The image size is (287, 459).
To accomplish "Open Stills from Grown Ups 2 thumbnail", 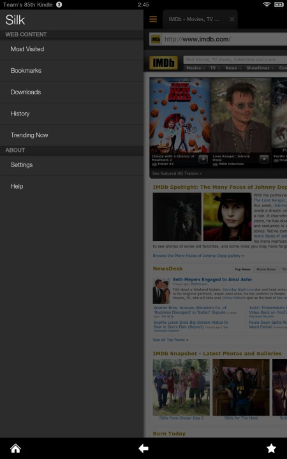I will point(181,388).
